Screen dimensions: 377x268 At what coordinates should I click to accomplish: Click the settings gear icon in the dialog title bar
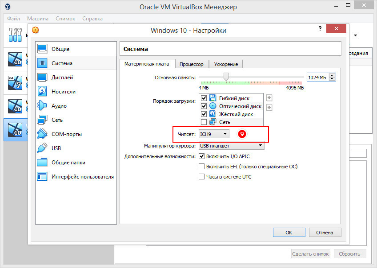(x=36, y=30)
